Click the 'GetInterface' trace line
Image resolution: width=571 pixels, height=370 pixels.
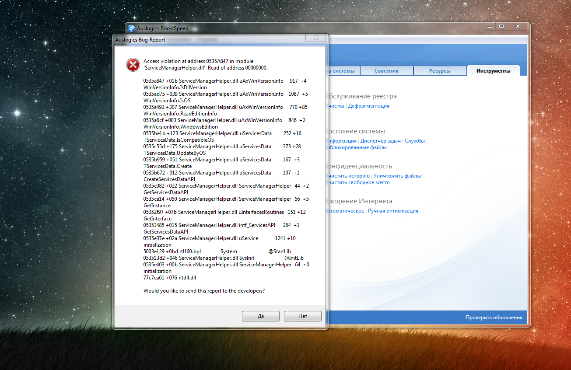[x=158, y=219]
